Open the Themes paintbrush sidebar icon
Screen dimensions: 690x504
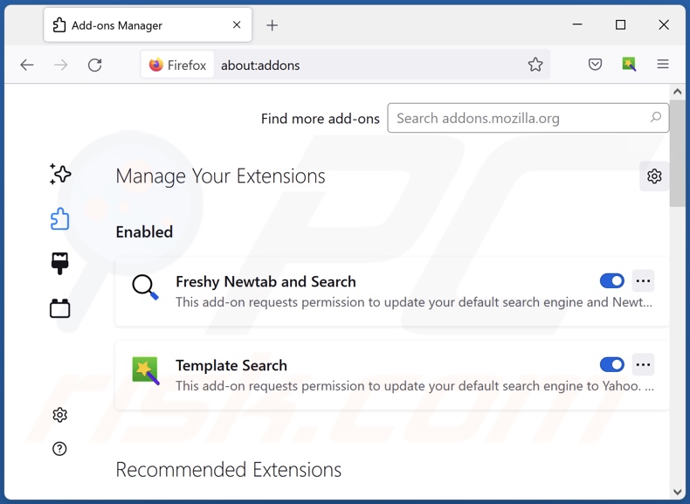(60, 263)
